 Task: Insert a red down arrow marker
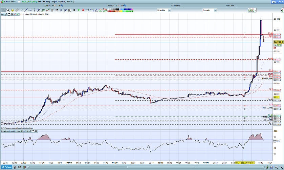coord(83,10)
